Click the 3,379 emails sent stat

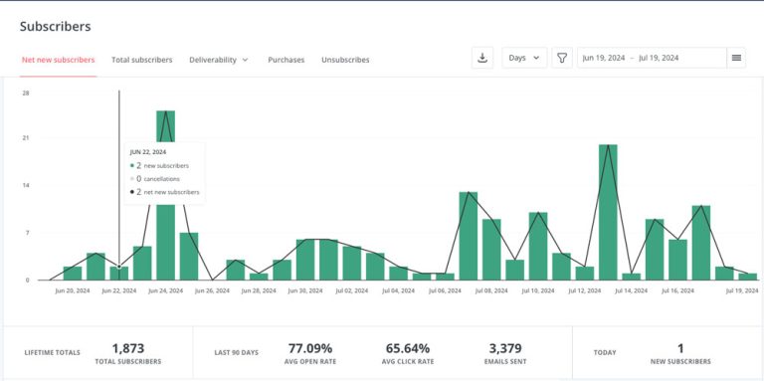[505, 348]
